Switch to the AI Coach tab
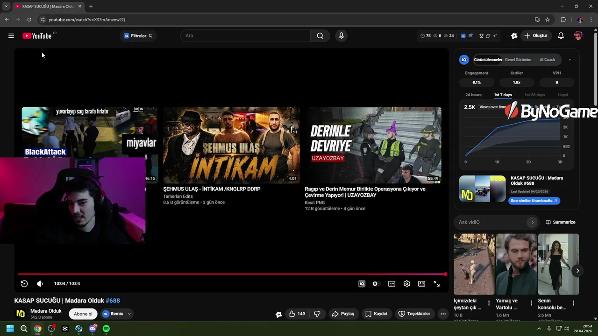Image resolution: width=598 pixels, height=336 pixels. 547,60
